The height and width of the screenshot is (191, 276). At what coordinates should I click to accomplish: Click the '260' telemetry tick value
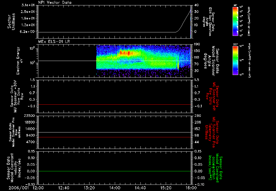point(198,115)
